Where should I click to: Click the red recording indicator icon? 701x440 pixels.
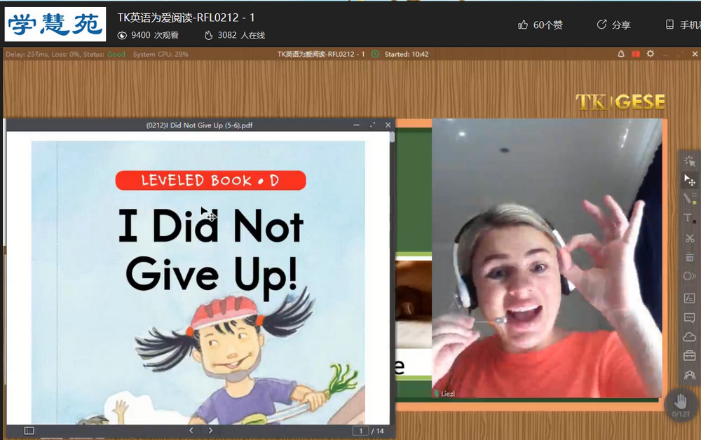(636, 54)
